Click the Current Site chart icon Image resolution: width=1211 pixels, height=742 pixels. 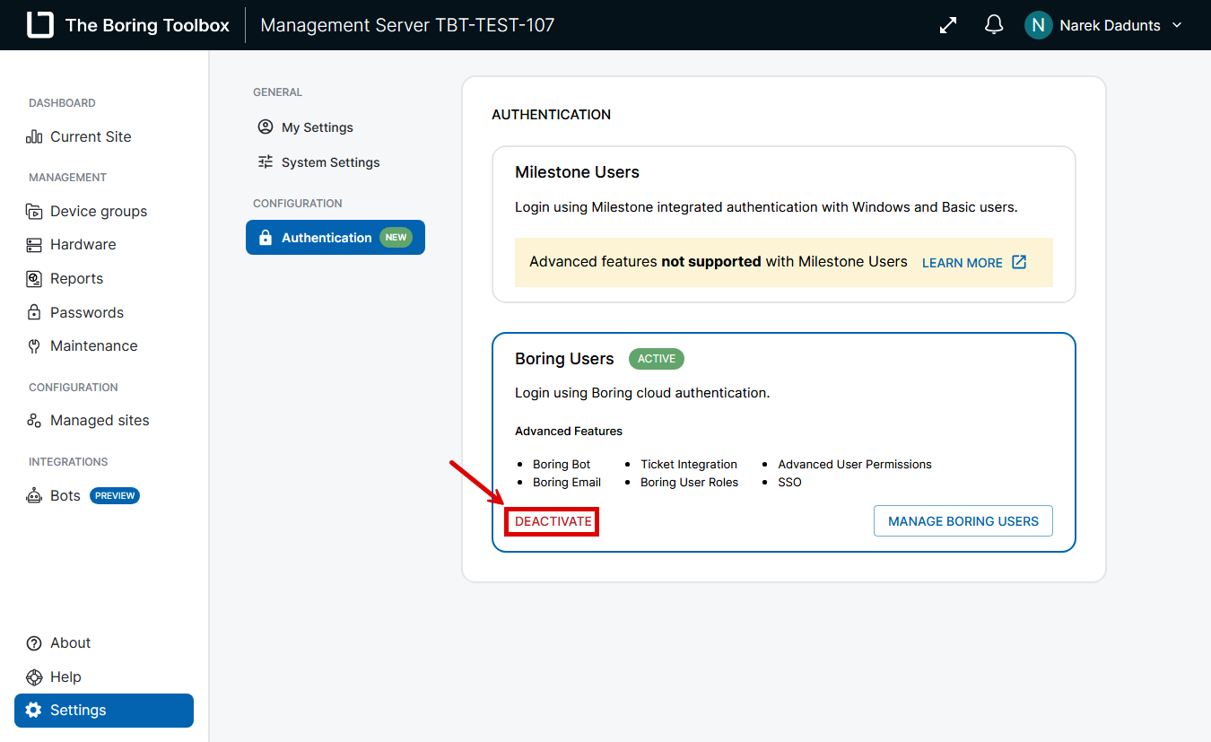tap(34, 136)
